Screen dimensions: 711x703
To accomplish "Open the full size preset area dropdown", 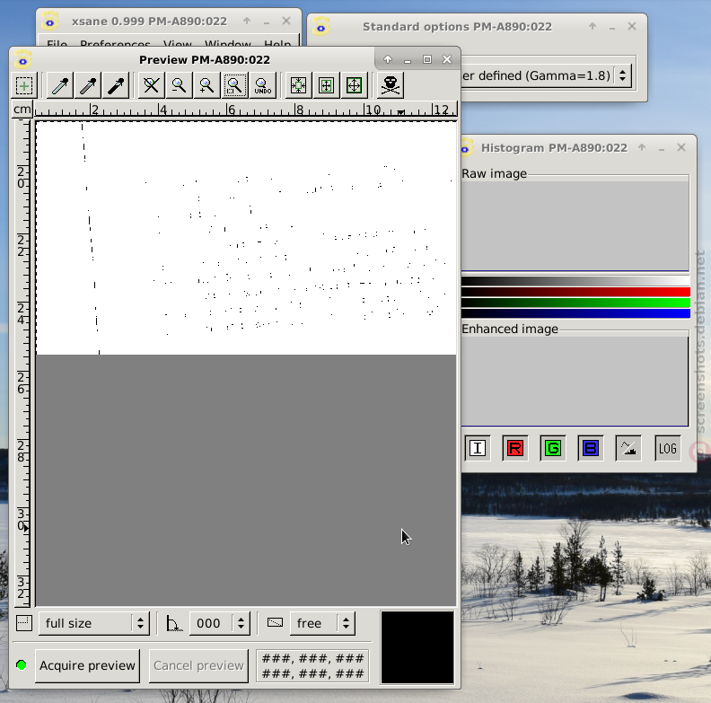I will 94,623.
